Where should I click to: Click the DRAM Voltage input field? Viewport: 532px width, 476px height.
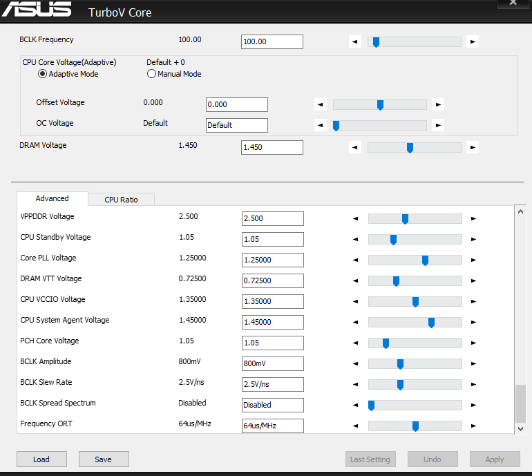(272, 147)
